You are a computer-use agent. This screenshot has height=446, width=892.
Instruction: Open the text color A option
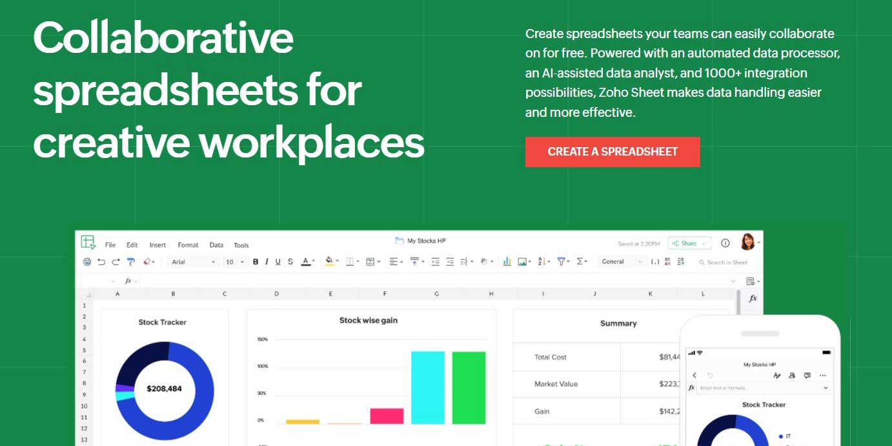308,262
